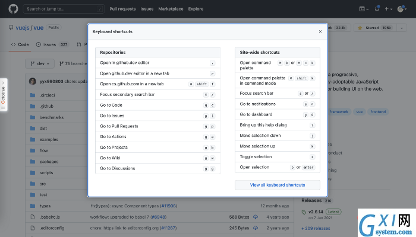Click Focus search bar row text
Image resolution: width=416 pixels, height=237 pixels.
click(x=257, y=94)
